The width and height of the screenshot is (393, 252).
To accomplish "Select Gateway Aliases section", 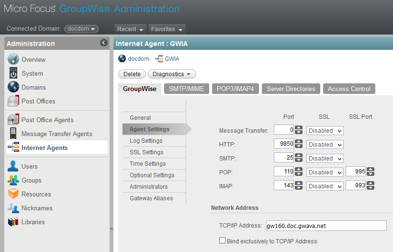I will [154, 198].
